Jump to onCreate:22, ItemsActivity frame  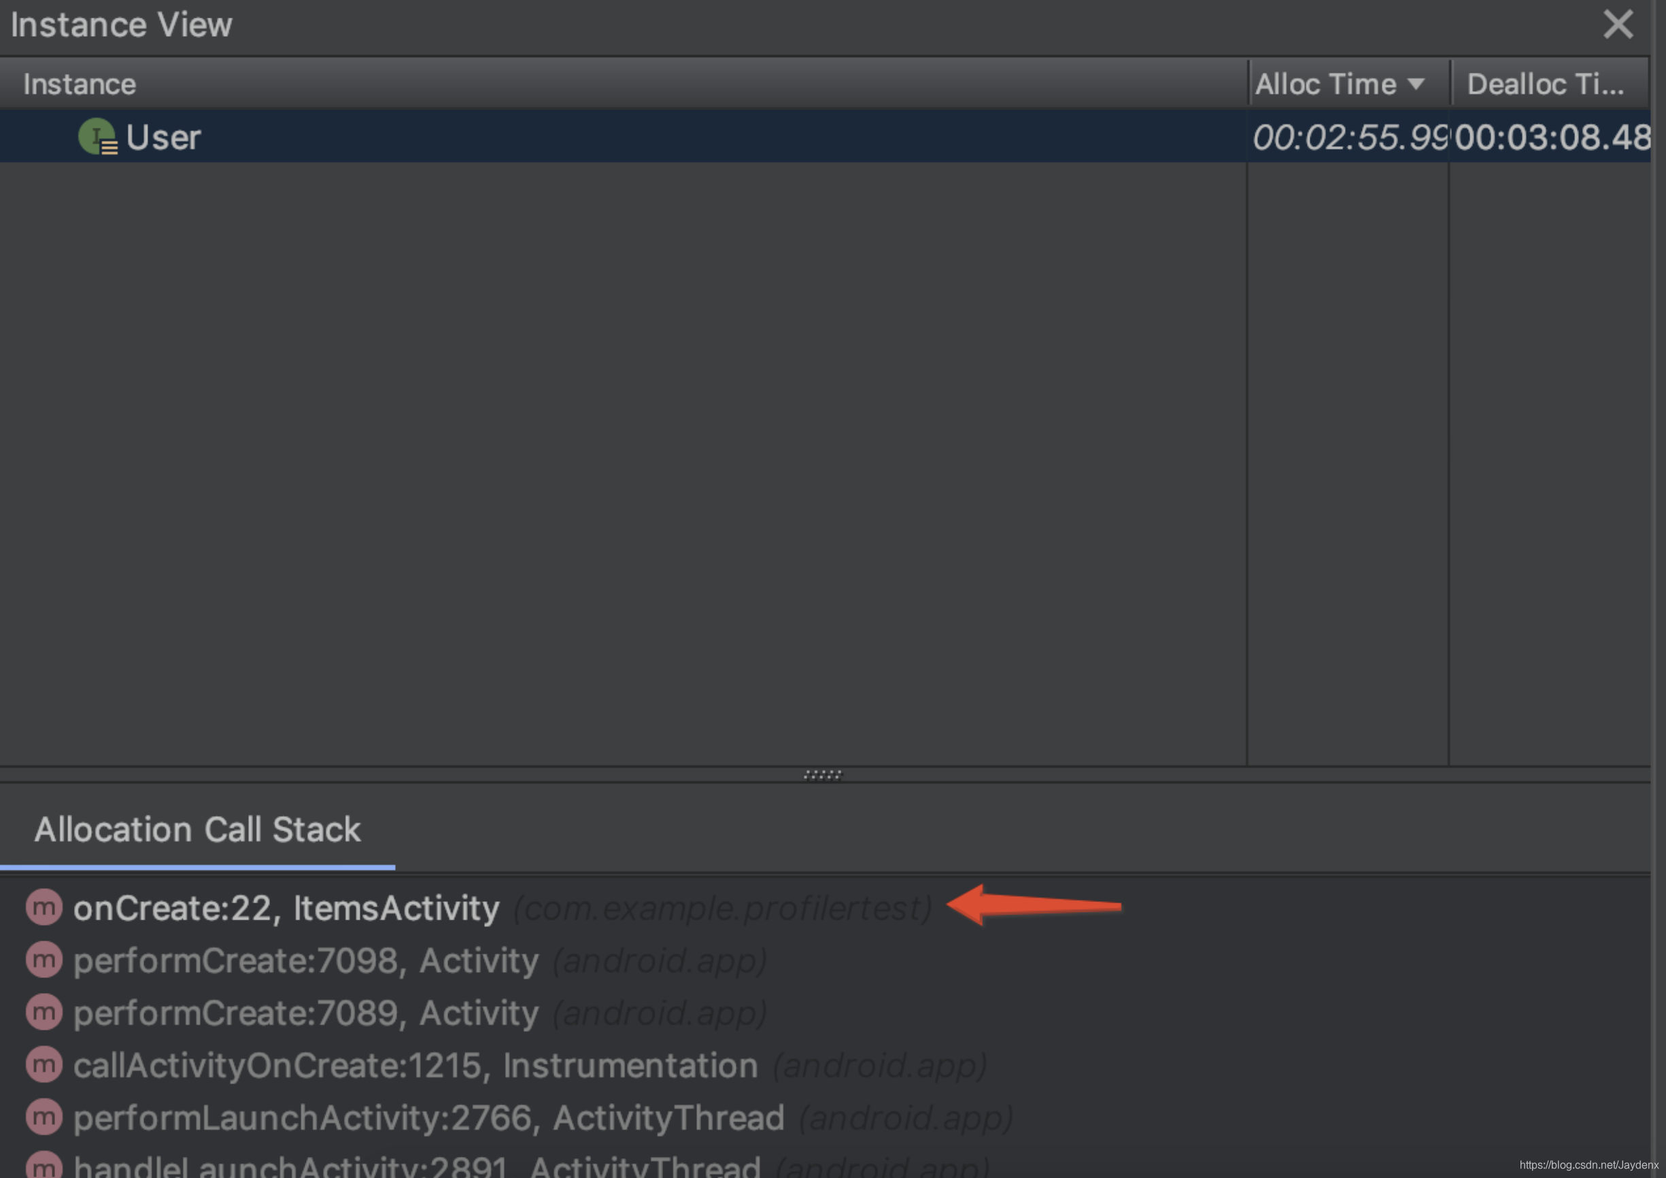tap(286, 908)
